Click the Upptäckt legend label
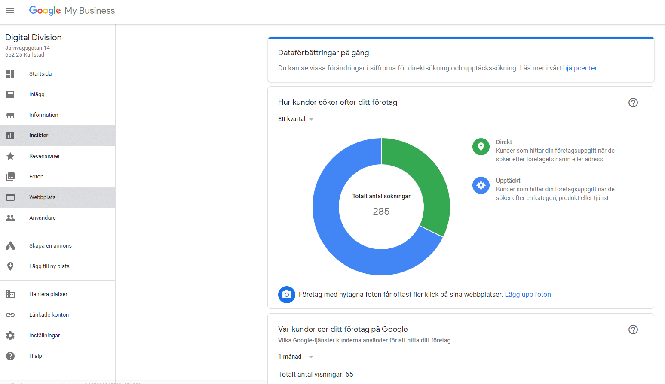The width and height of the screenshot is (665, 384). point(508,181)
